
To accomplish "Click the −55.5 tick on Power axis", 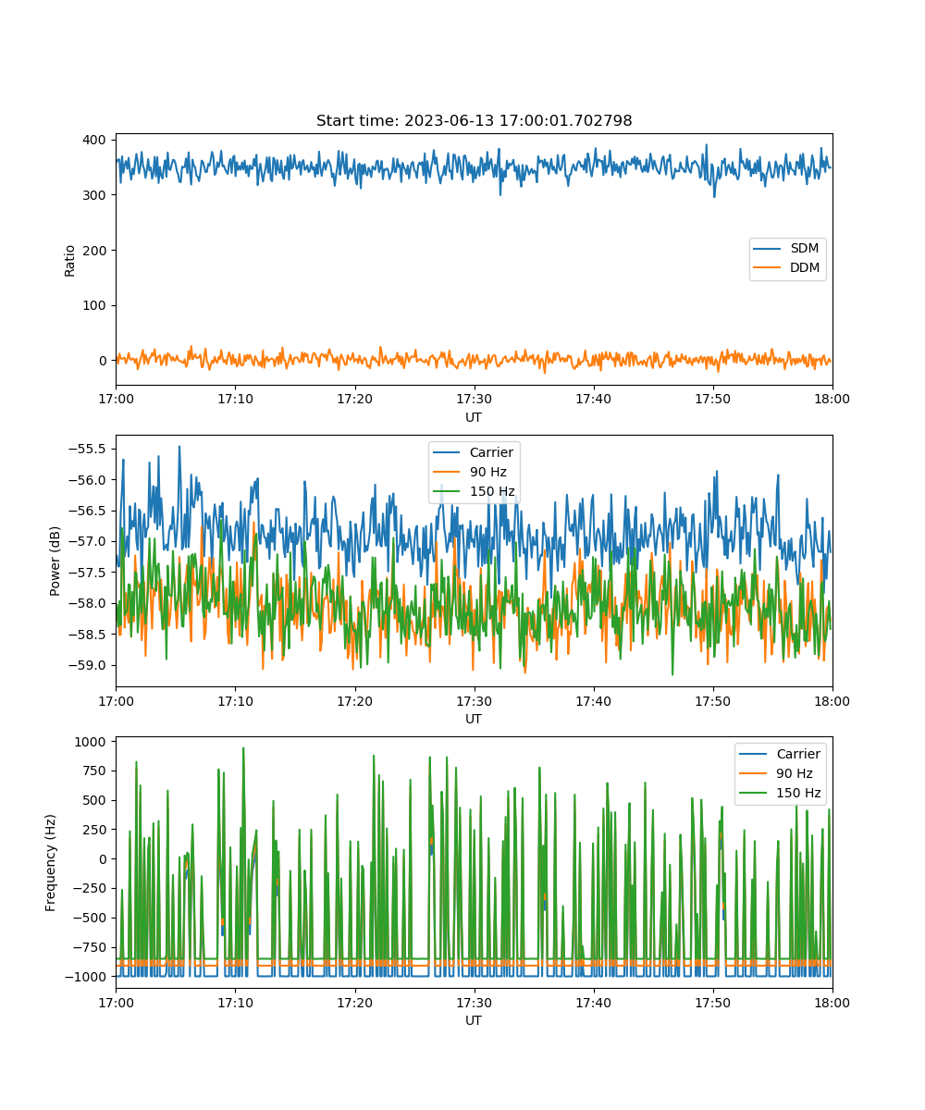I will (87, 450).
